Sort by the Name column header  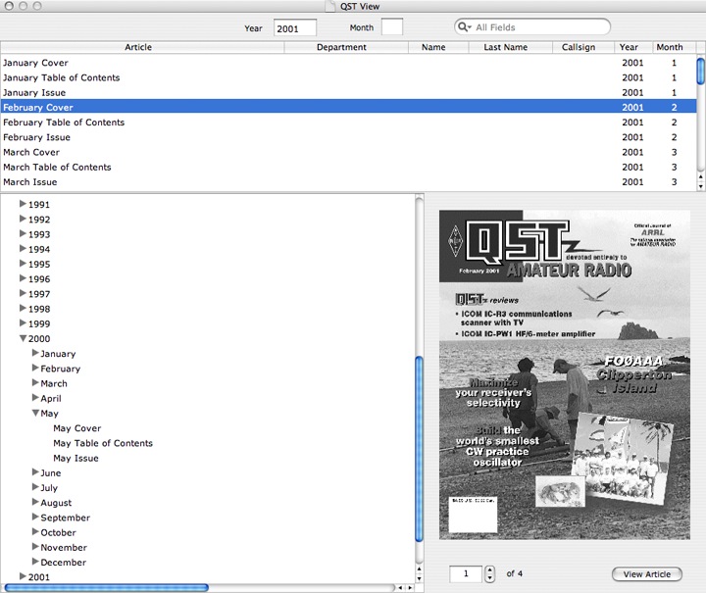pos(438,47)
